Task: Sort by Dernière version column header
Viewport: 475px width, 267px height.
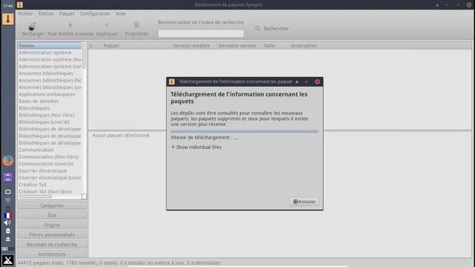Action: tap(239, 46)
